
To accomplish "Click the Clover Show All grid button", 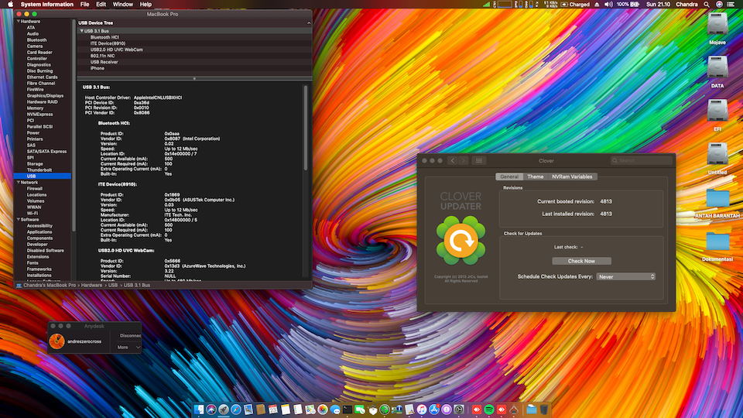I will click(479, 161).
